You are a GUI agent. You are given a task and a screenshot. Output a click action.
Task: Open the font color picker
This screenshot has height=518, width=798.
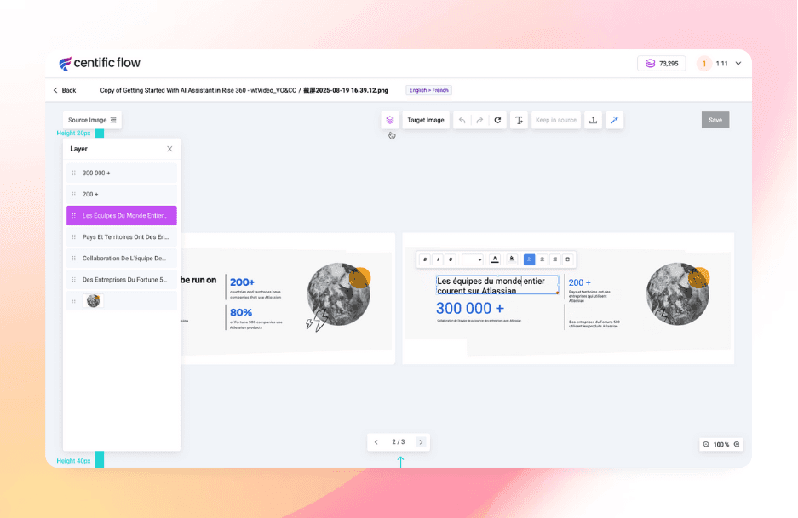pyautogui.click(x=495, y=259)
